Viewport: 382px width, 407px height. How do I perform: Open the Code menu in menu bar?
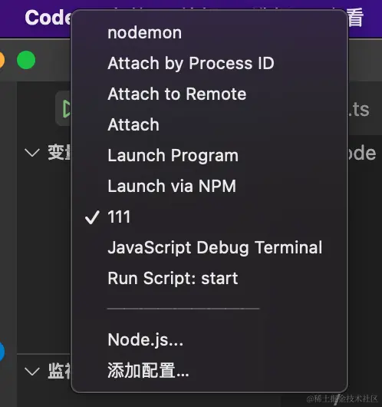(x=48, y=18)
